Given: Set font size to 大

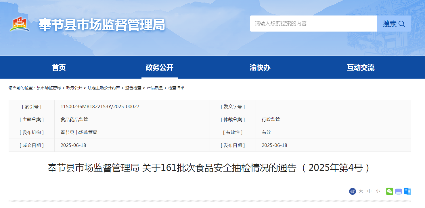Looking at the screenshot, I should pos(361,191).
